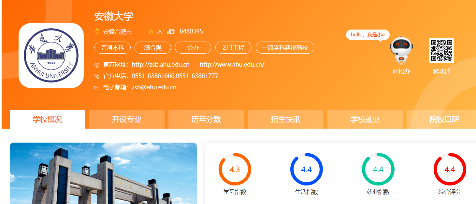Click the blue 4.4 生活指数 ring
Screen dimensions: 476x204
(307, 169)
